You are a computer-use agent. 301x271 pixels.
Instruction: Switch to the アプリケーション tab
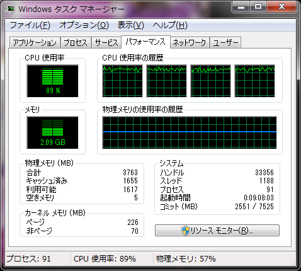[x=35, y=43]
